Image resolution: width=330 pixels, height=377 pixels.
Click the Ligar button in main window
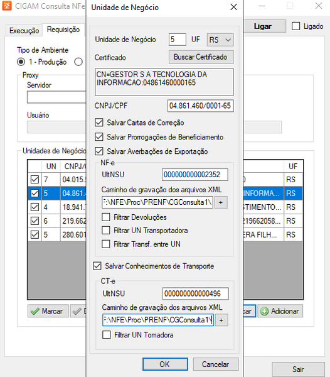click(x=264, y=26)
